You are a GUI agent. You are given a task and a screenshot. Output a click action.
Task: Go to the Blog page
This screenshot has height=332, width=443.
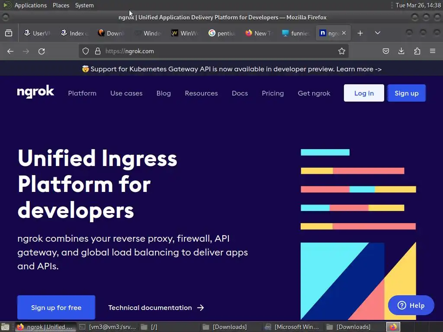pyautogui.click(x=164, y=93)
